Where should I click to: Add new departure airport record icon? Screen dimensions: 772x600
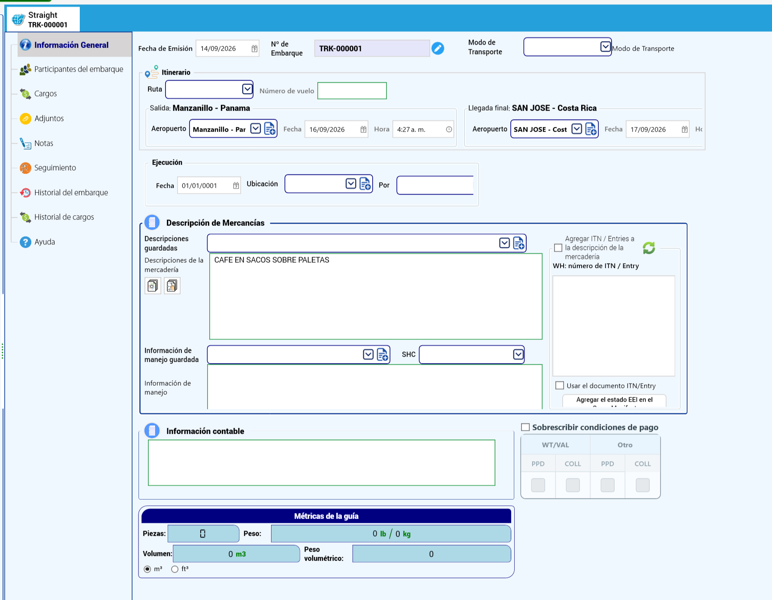[x=270, y=129]
